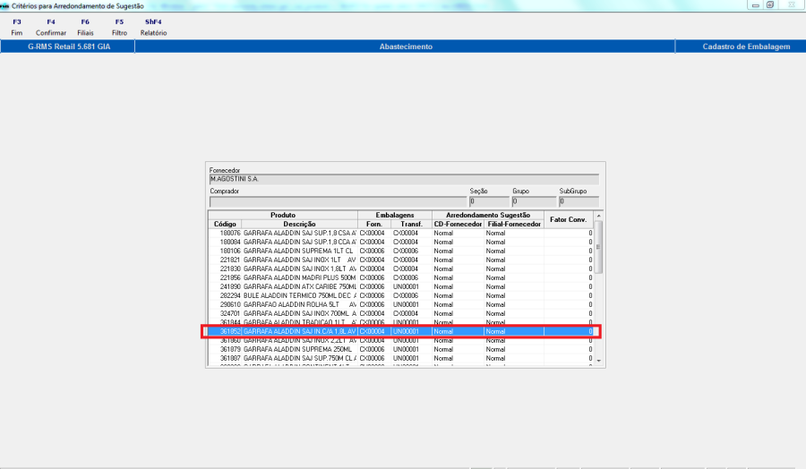
Task: Select BULE ALADDIN TERMICO 750ML DEC row
Action: pyautogui.click(x=401, y=296)
